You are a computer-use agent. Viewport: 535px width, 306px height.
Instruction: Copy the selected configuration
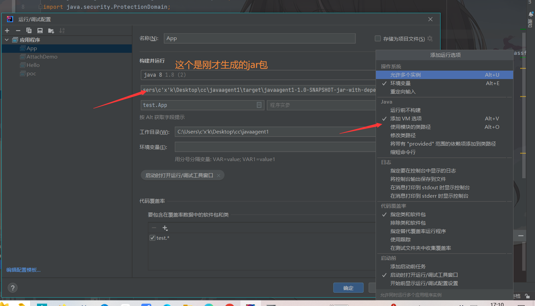[29, 31]
